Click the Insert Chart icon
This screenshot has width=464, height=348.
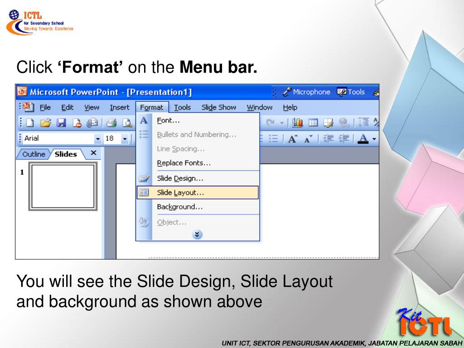coord(297,122)
